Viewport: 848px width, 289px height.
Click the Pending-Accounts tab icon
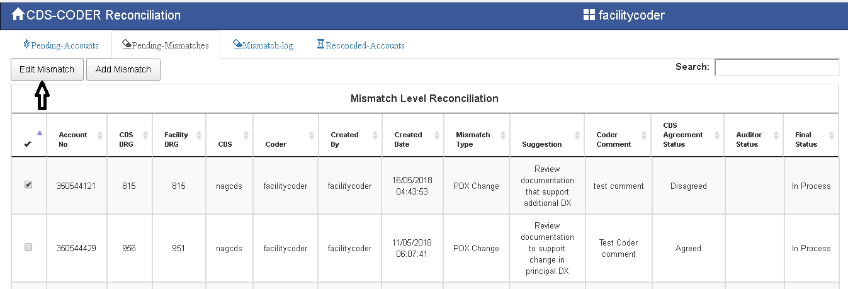coord(26,45)
